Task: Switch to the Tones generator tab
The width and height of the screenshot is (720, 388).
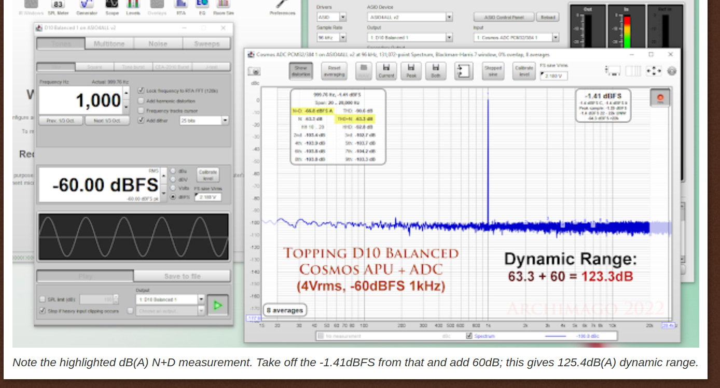Action: pos(61,44)
